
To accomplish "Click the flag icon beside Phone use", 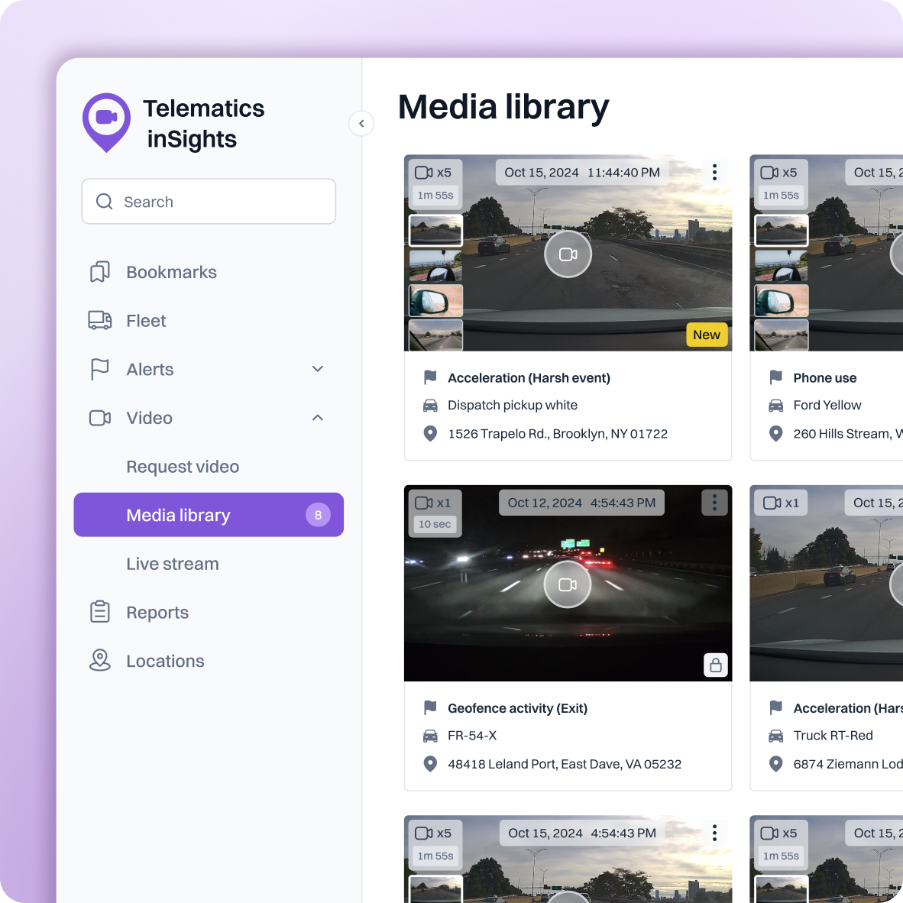I will tap(775, 378).
